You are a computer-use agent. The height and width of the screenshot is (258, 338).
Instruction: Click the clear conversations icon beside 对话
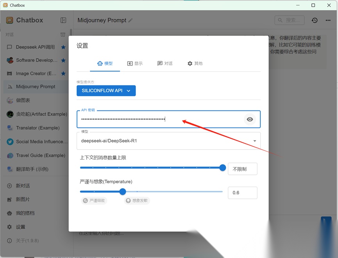click(x=63, y=34)
